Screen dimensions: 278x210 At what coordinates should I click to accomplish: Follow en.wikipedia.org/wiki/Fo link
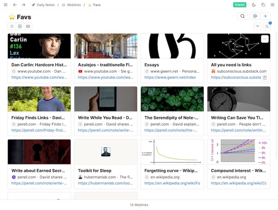tap(172, 183)
